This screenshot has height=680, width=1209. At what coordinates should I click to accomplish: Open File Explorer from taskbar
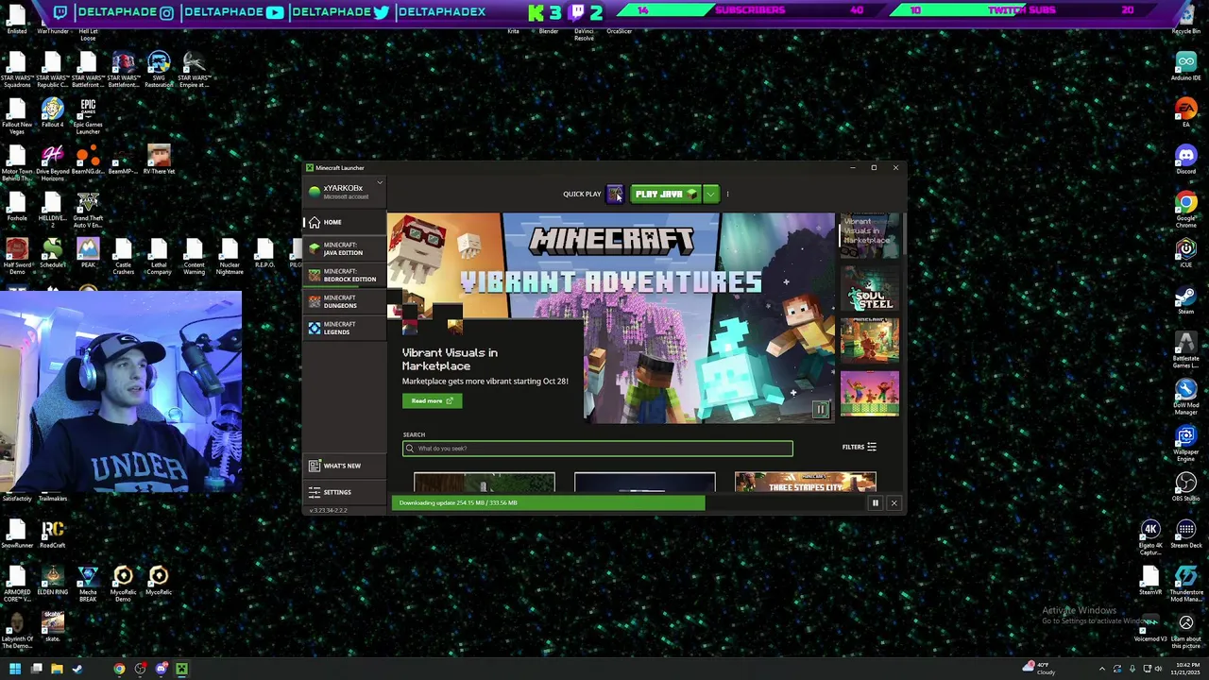57,670
